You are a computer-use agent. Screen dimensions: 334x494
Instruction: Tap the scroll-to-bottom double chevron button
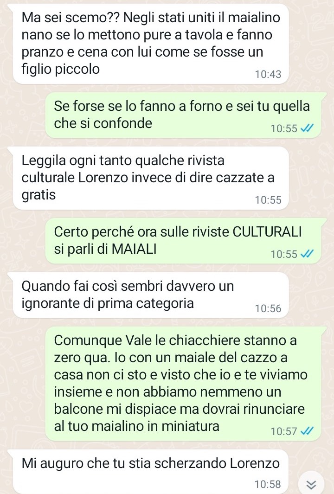(x=311, y=484)
